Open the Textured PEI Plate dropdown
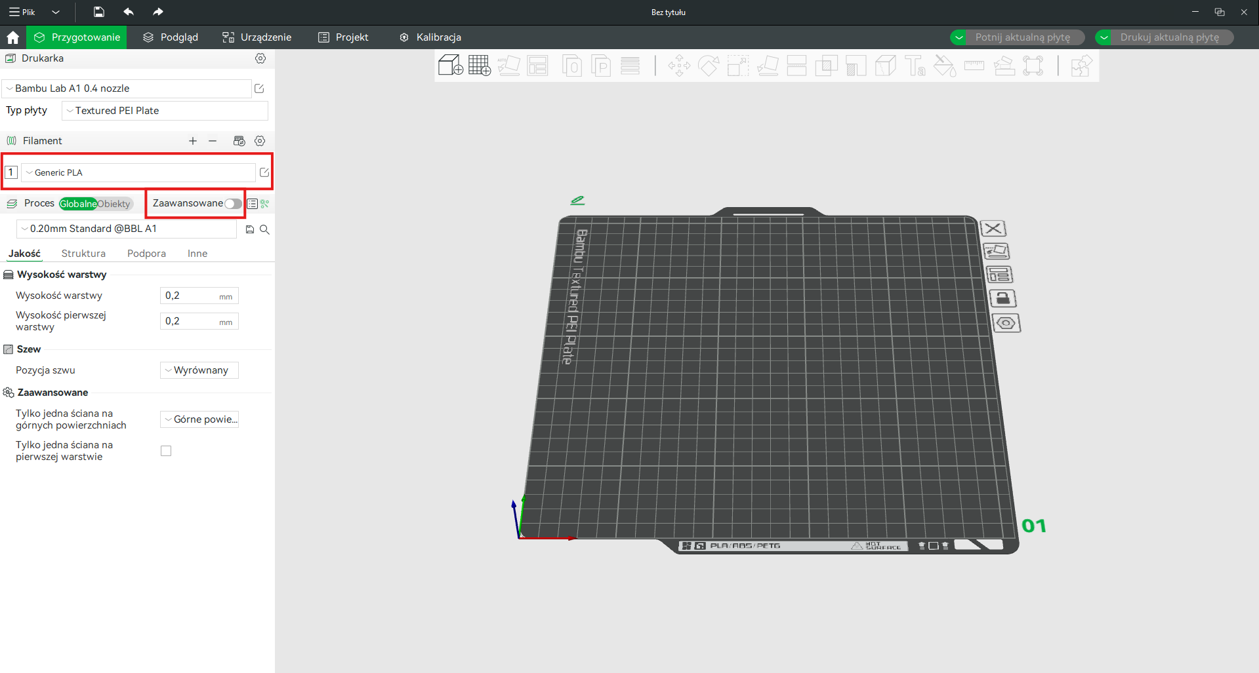 [165, 111]
